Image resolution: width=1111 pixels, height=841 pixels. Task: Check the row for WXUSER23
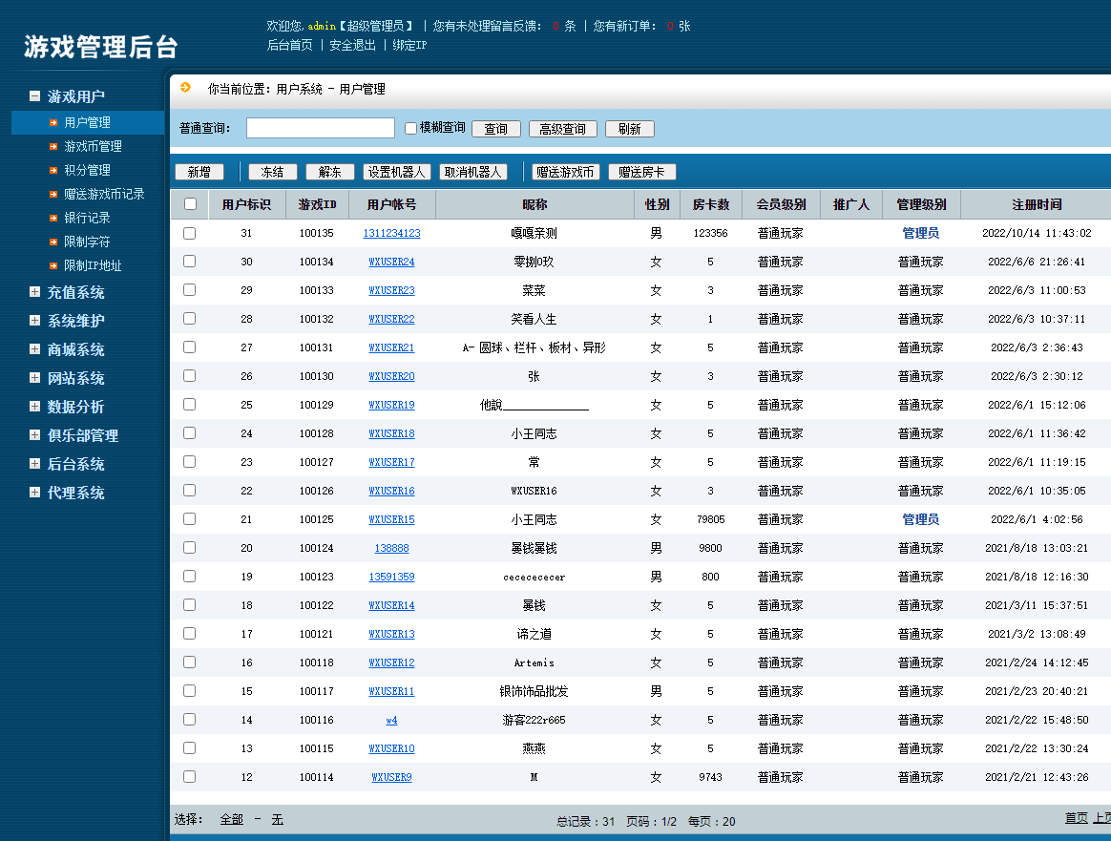189,290
